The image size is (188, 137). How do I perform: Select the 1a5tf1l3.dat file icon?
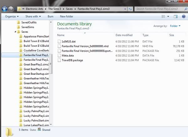(x=59, y=41)
